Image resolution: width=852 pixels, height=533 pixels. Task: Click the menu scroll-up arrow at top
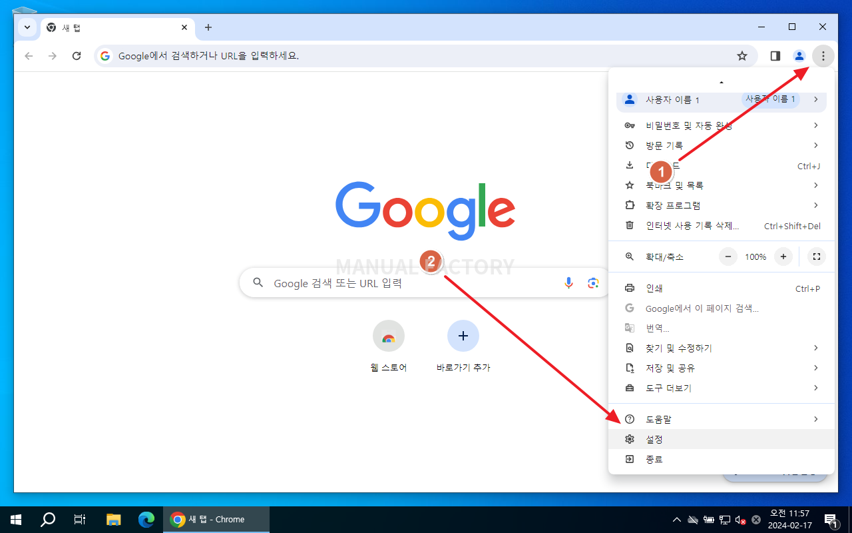click(x=722, y=81)
